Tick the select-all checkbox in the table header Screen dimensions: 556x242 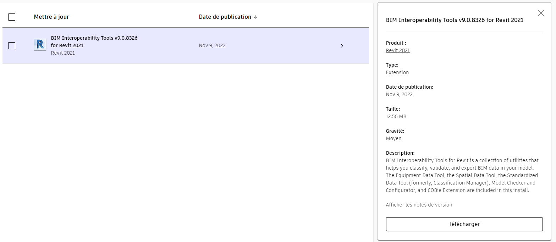12,17
